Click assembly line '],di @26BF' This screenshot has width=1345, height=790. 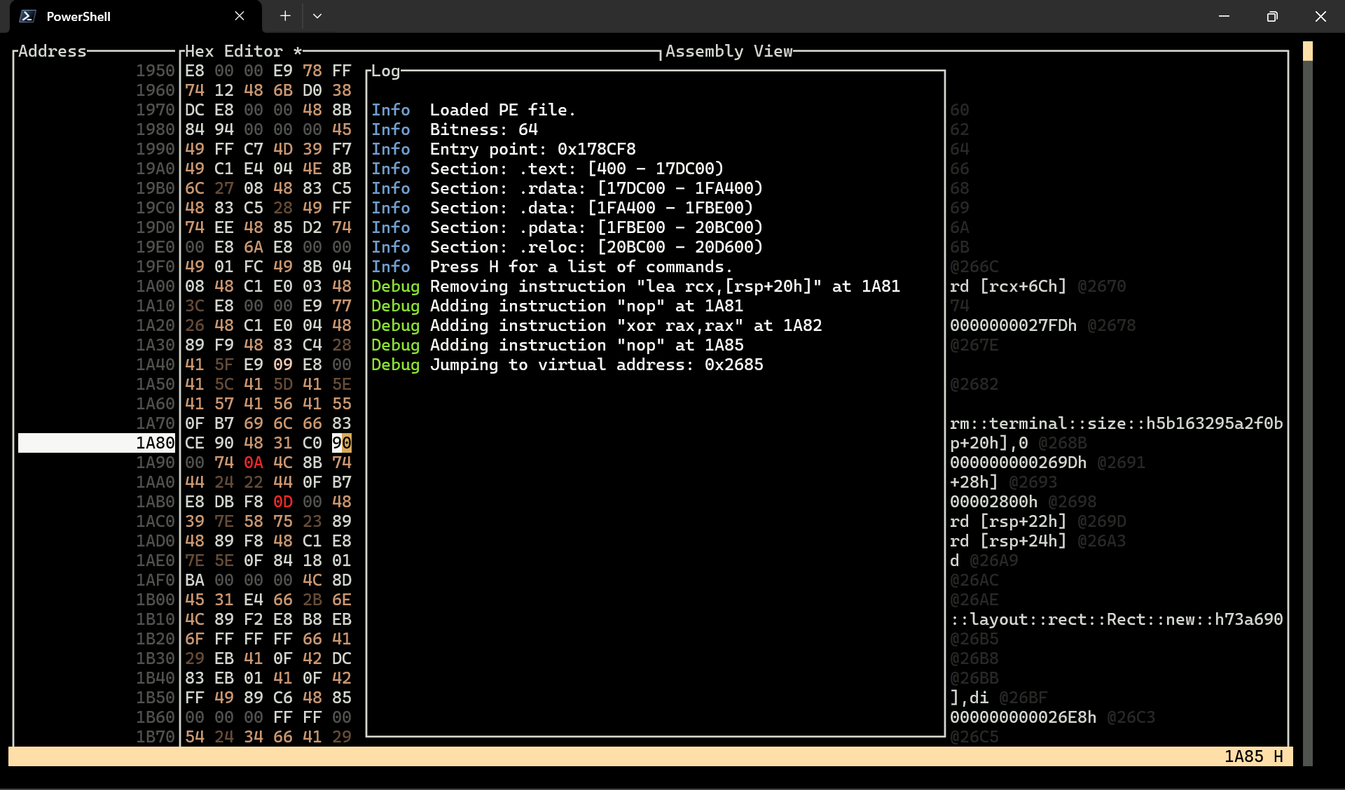click(x=998, y=698)
